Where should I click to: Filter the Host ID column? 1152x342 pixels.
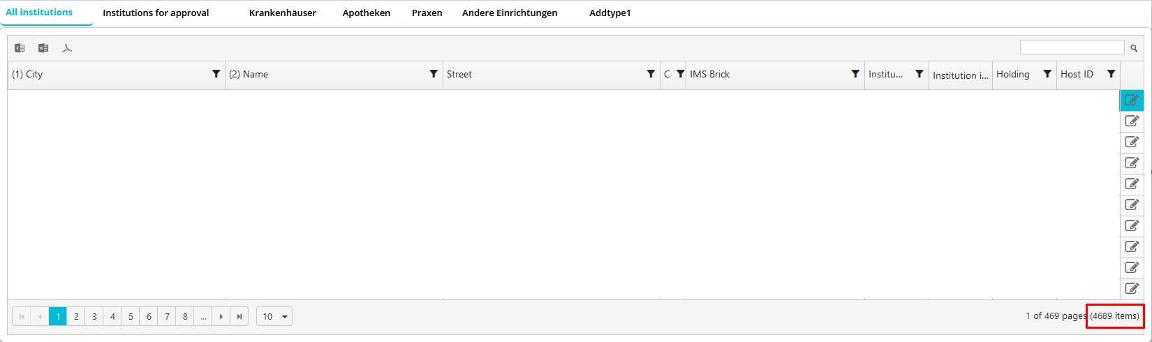[x=1111, y=74]
